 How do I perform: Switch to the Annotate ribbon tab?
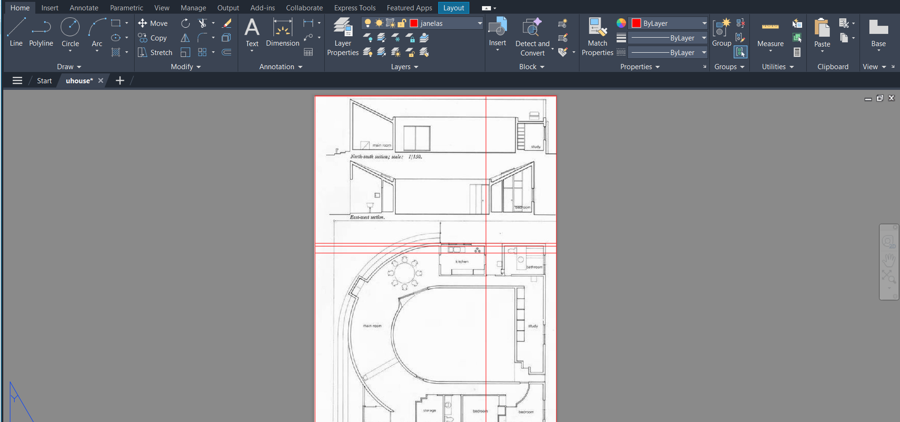[84, 8]
